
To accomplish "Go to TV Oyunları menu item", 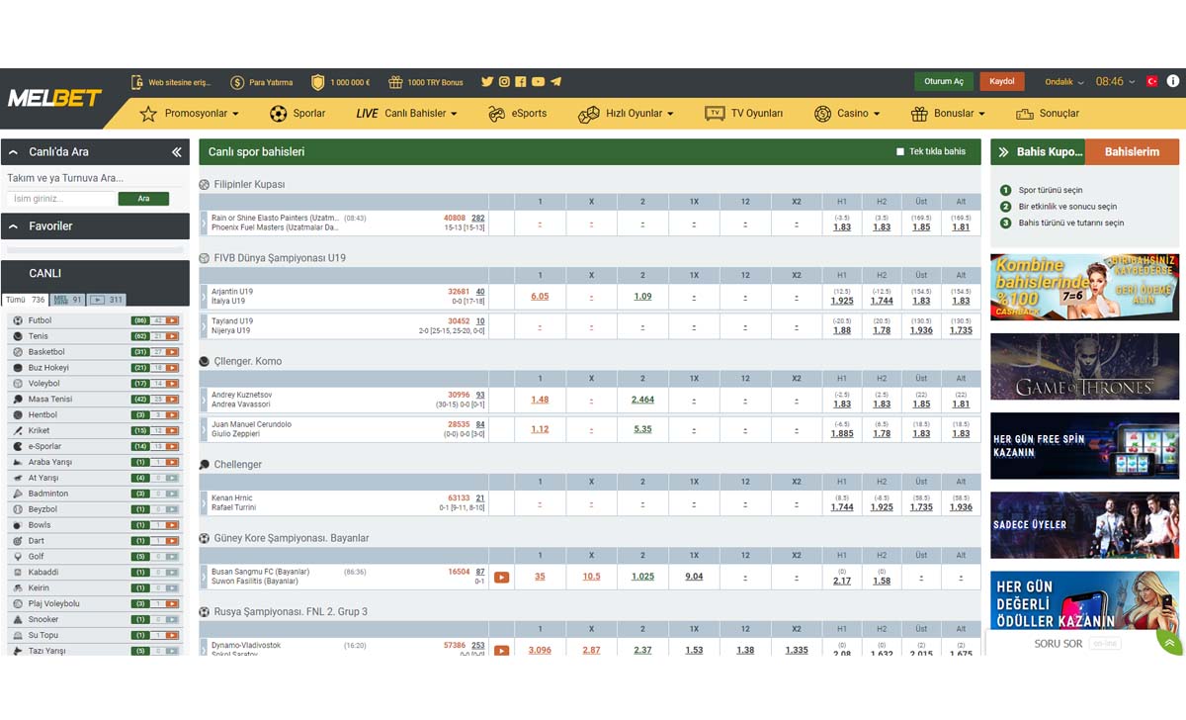I will point(743,114).
